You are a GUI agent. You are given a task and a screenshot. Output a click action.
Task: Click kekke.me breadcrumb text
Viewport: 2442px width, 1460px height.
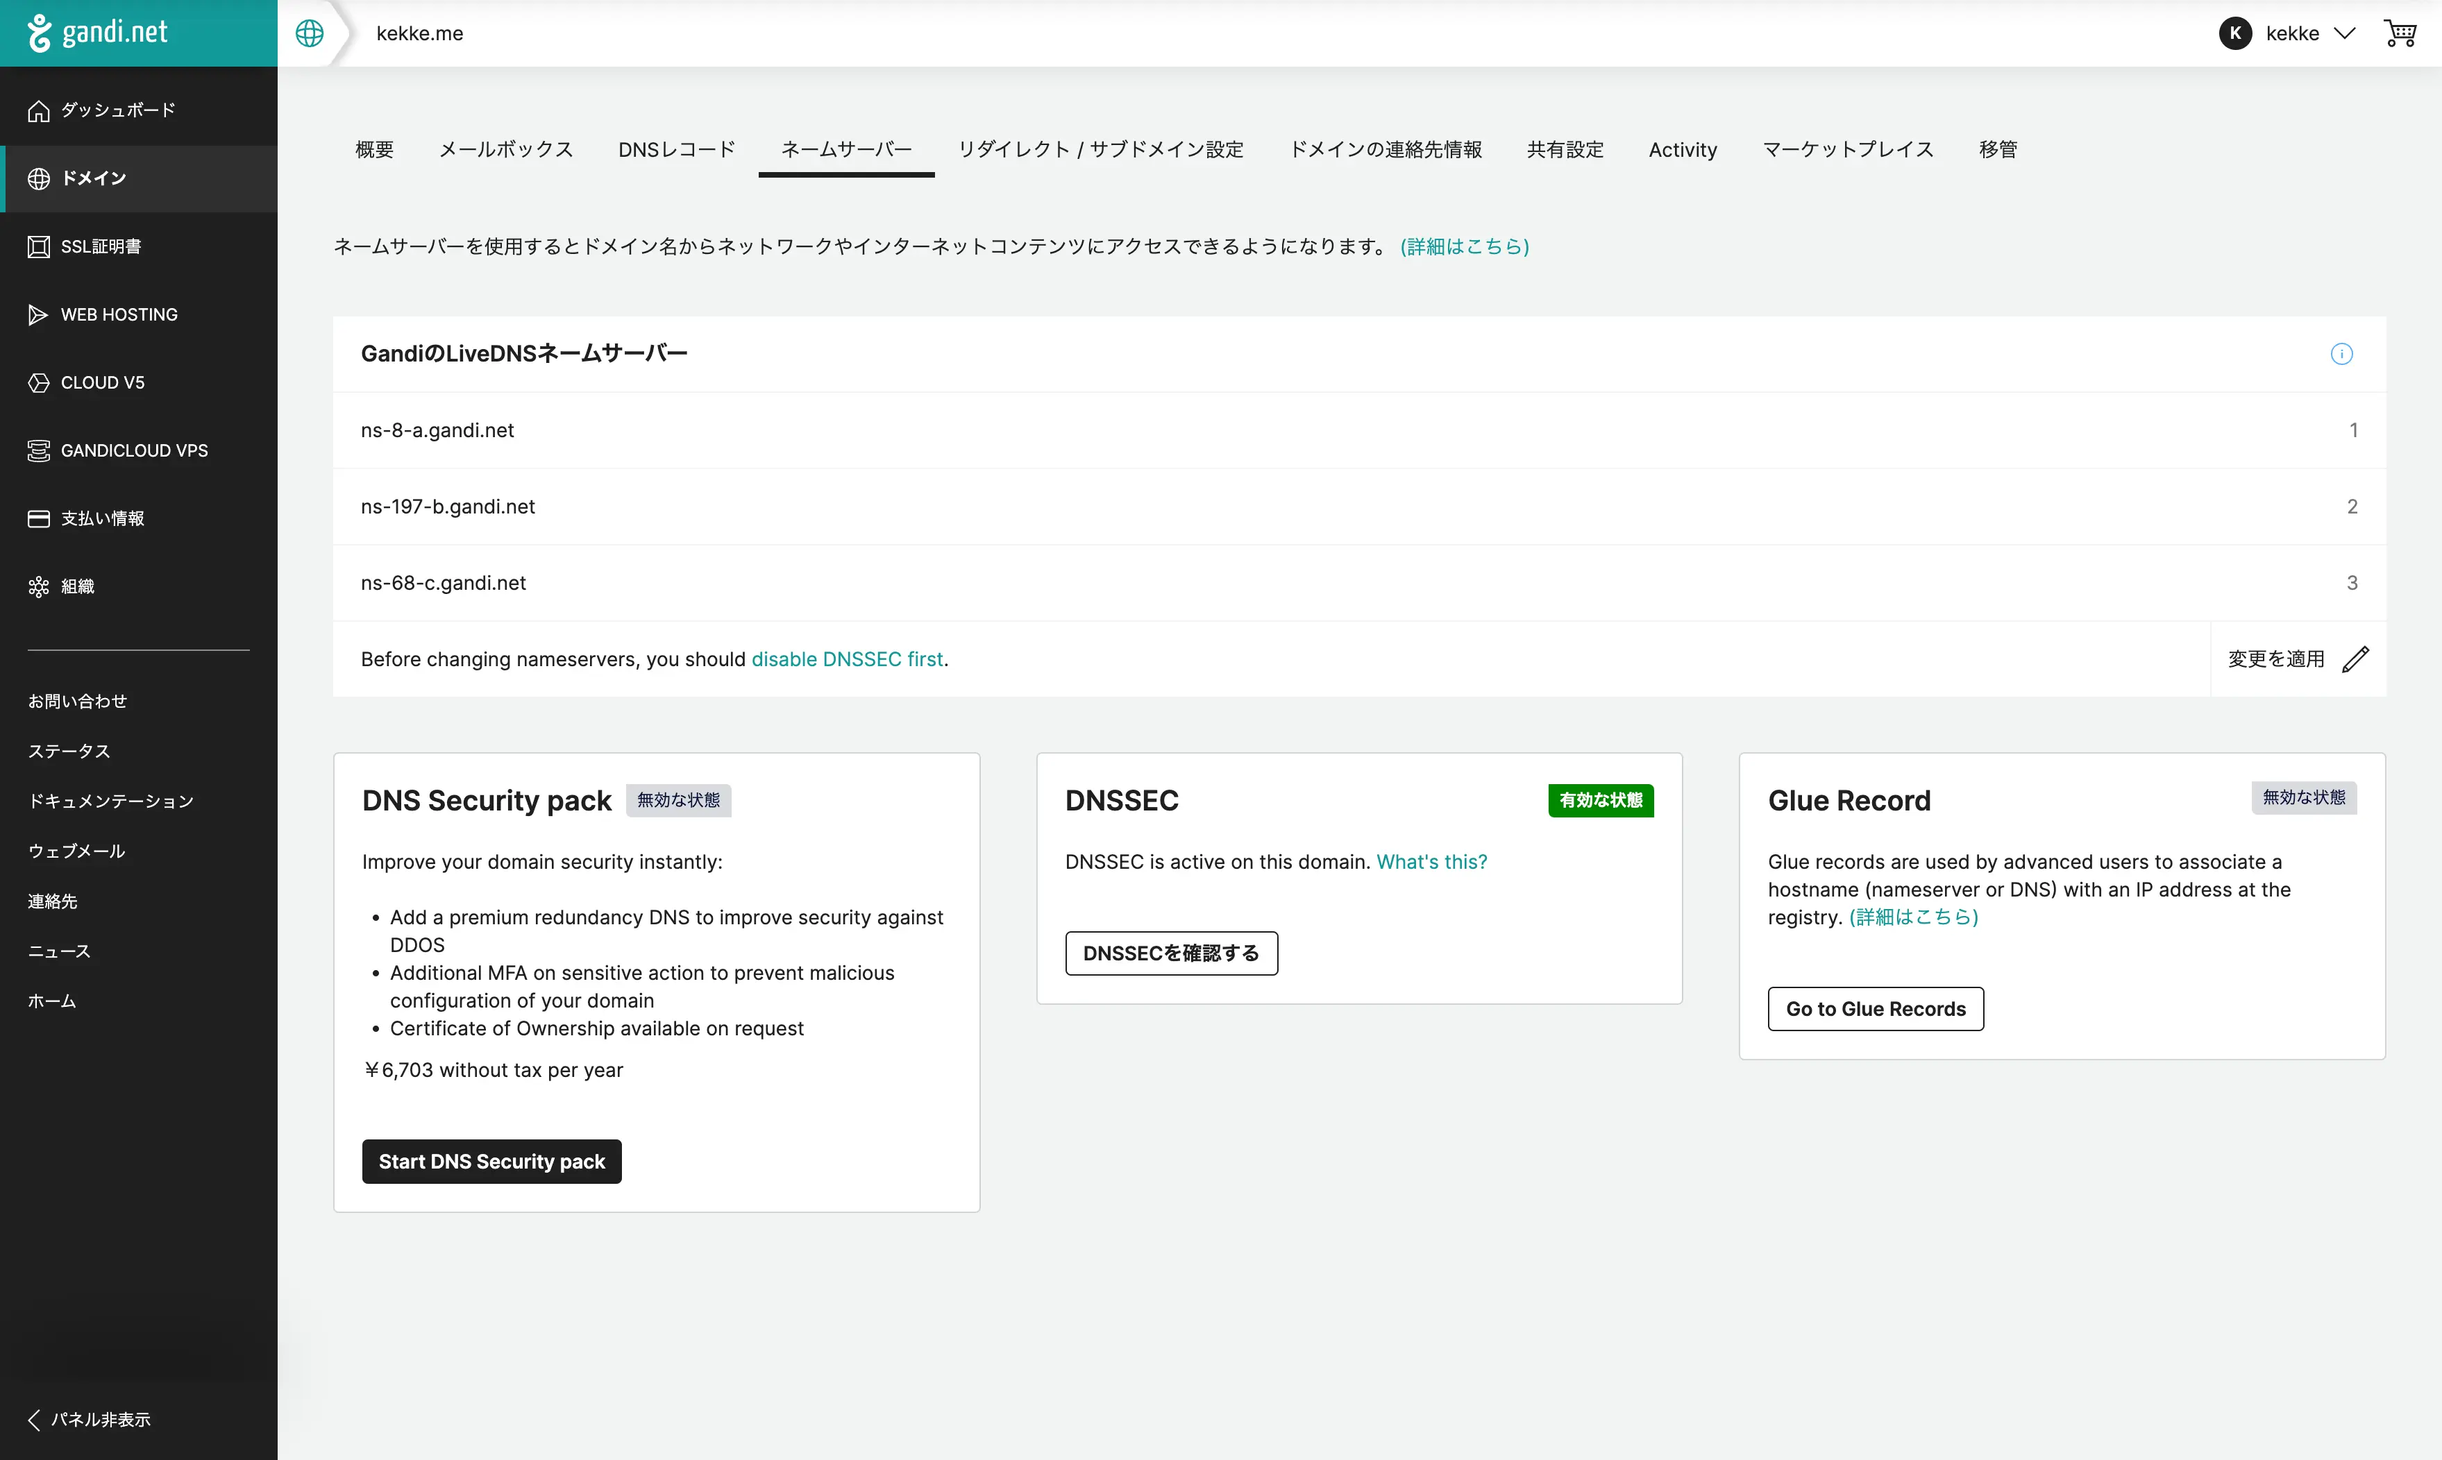coord(420,33)
